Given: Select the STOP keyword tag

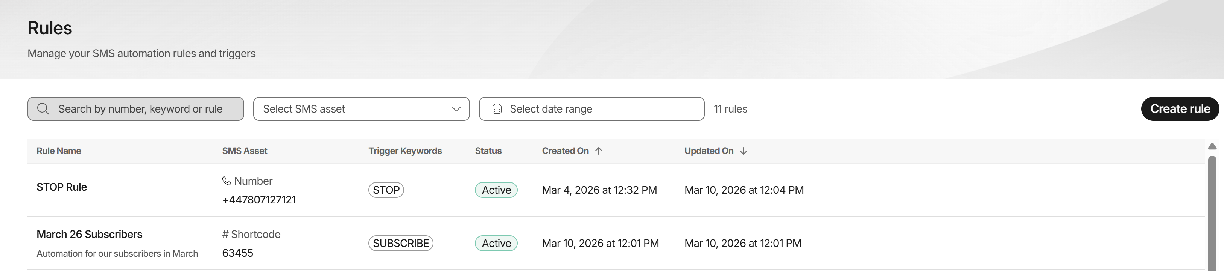Looking at the screenshot, I should pos(386,190).
